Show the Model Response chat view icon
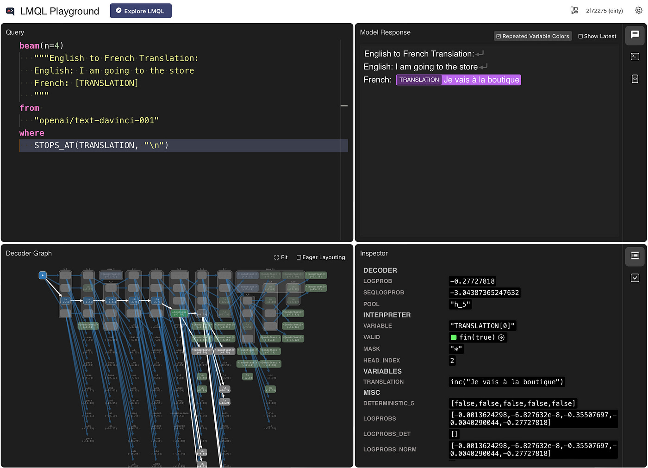Screen dimensions: 648x468 pos(635,35)
